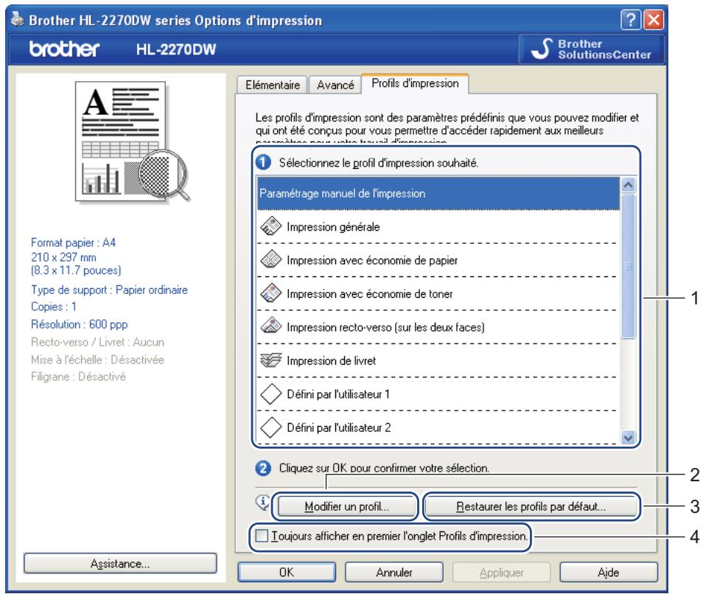This screenshot has height=594, width=703.
Task: Click the profile list scrollbar thumb
Action: tap(628, 266)
